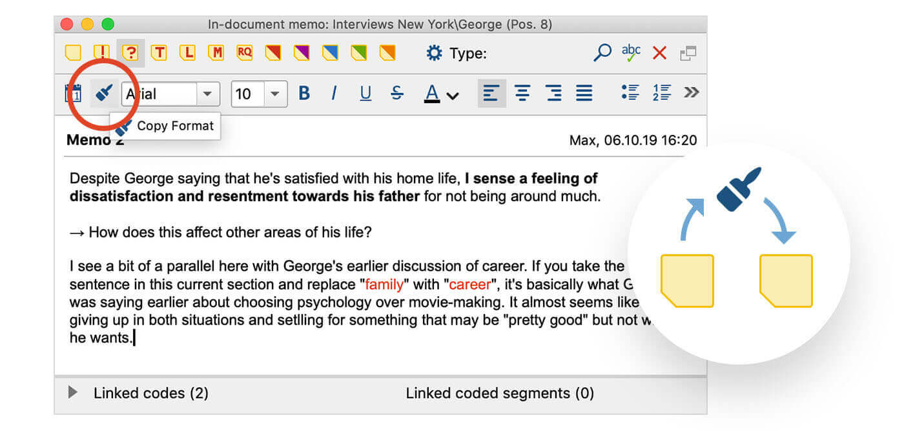Select the exclamation mark memo type
The height and width of the screenshot is (431, 904).
[x=101, y=53]
